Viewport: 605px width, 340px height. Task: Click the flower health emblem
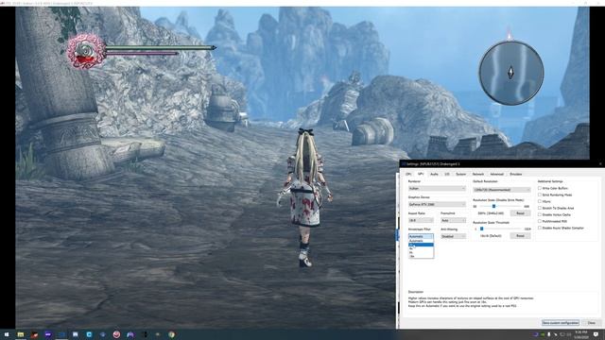(x=86, y=51)
